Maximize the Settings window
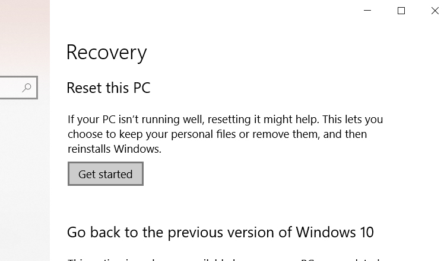 (x=401, y=11)
